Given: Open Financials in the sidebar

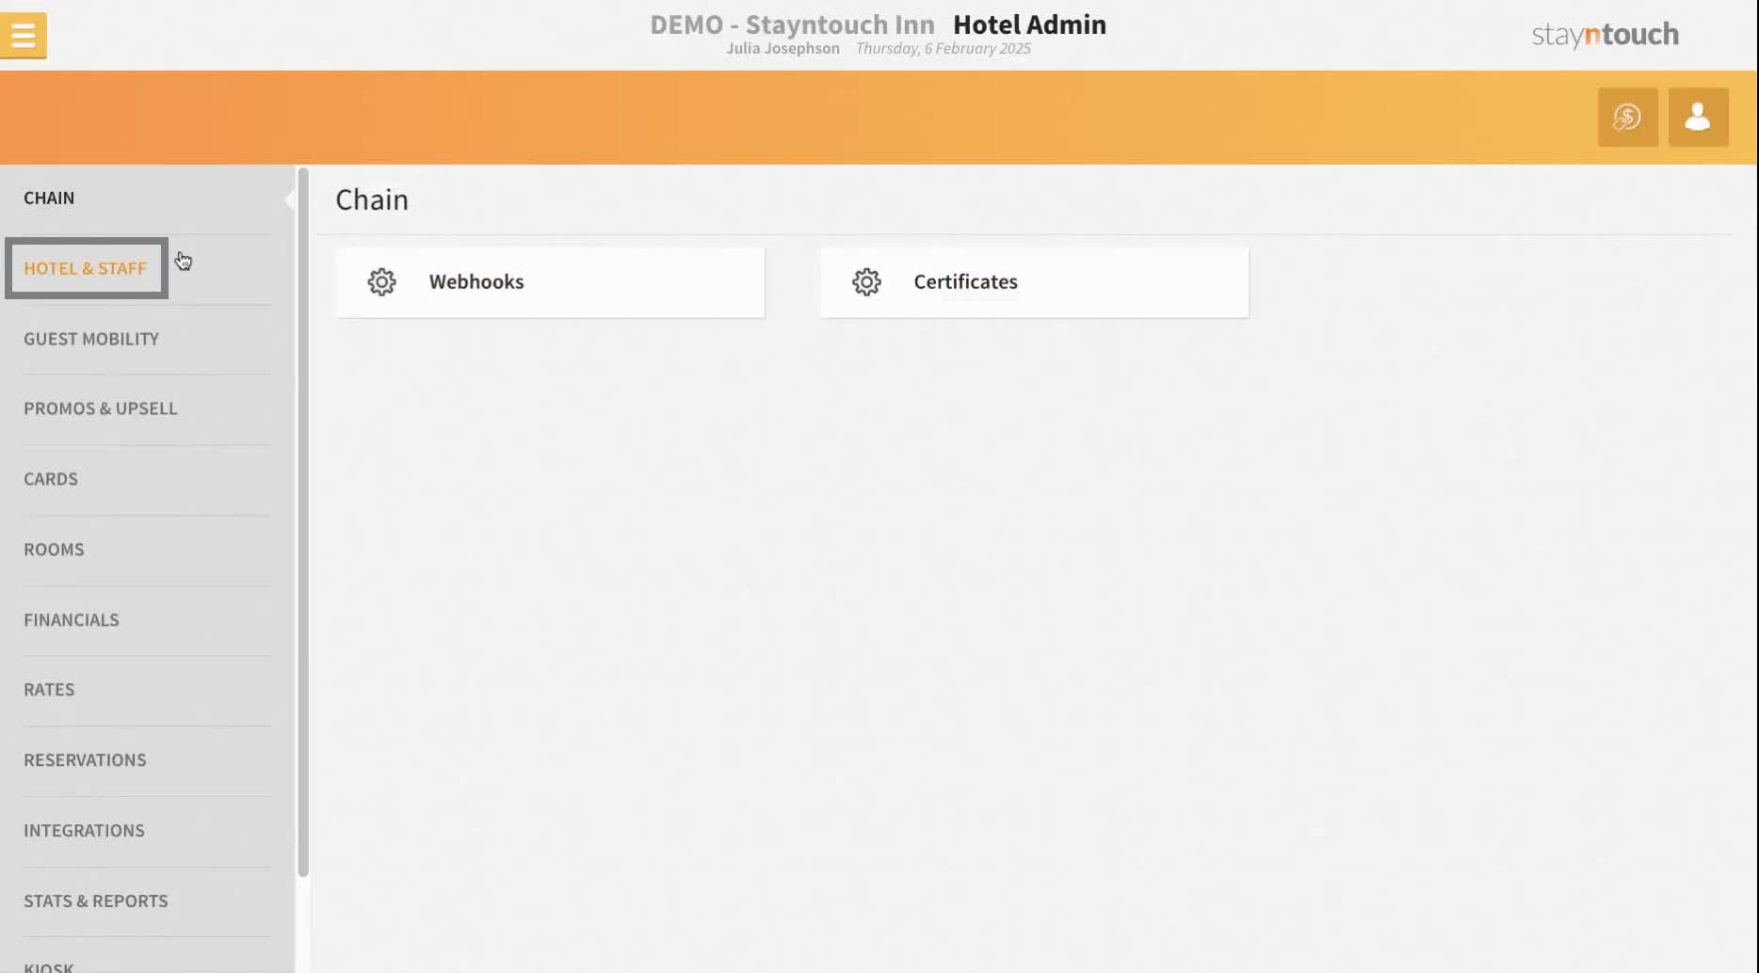Looking at the screenshot, I should click(x=72, y=620).
